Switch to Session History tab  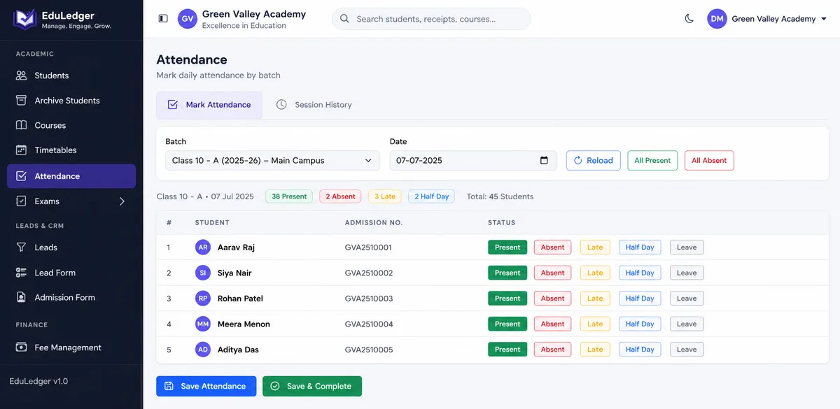point(314,105)
